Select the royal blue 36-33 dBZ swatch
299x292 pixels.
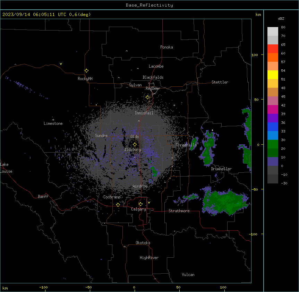tap(273, 127)
